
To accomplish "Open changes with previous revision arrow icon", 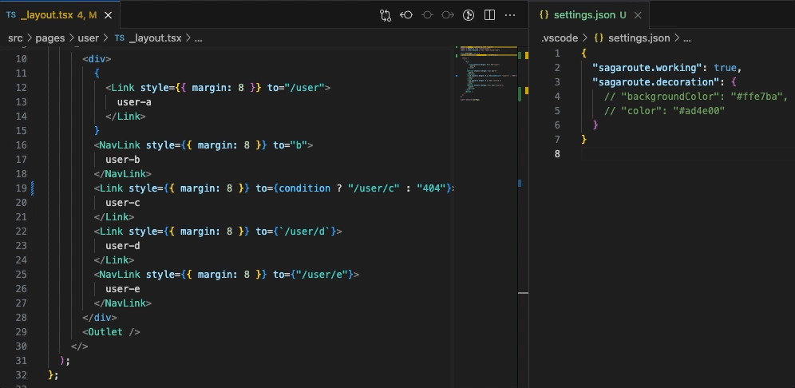I will coord(406,15).
